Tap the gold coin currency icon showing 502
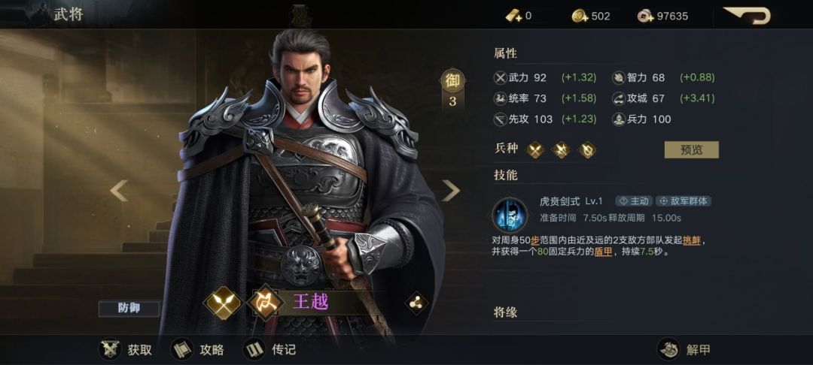 pyautogui.click(x=580, y=16)
